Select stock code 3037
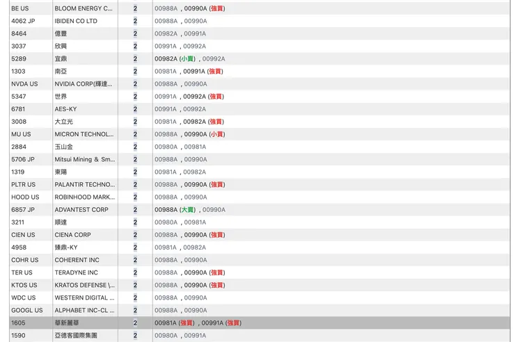The image size is (515, 342). 18,47
